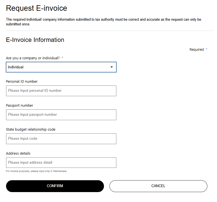Image resolution: width=217 pixels, height=202 pixels.
Task: Click the tax authority notice paragraph
Action: pyautogui.click(x=103, y=22)
